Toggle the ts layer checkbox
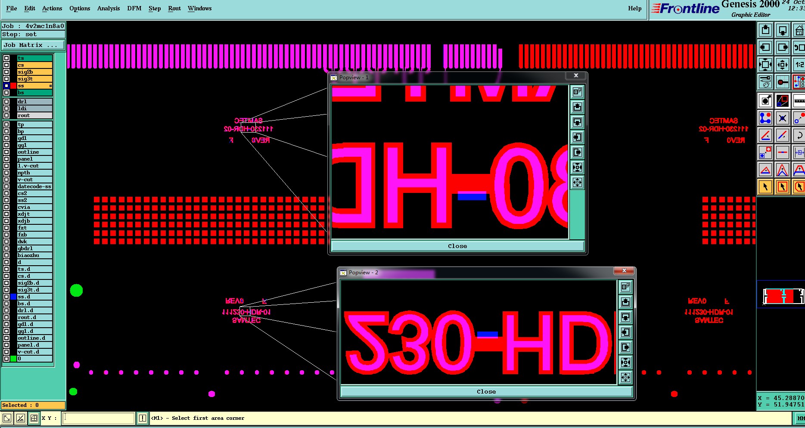The image size is (805, 428). click(6, 58)
